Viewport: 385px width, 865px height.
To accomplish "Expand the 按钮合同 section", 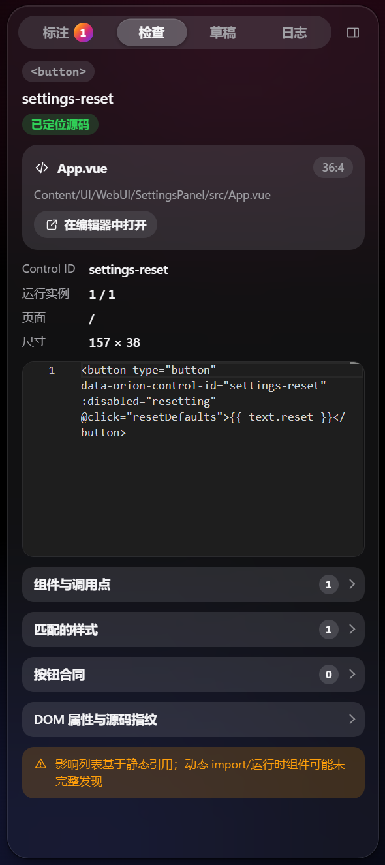I will 193,675.
